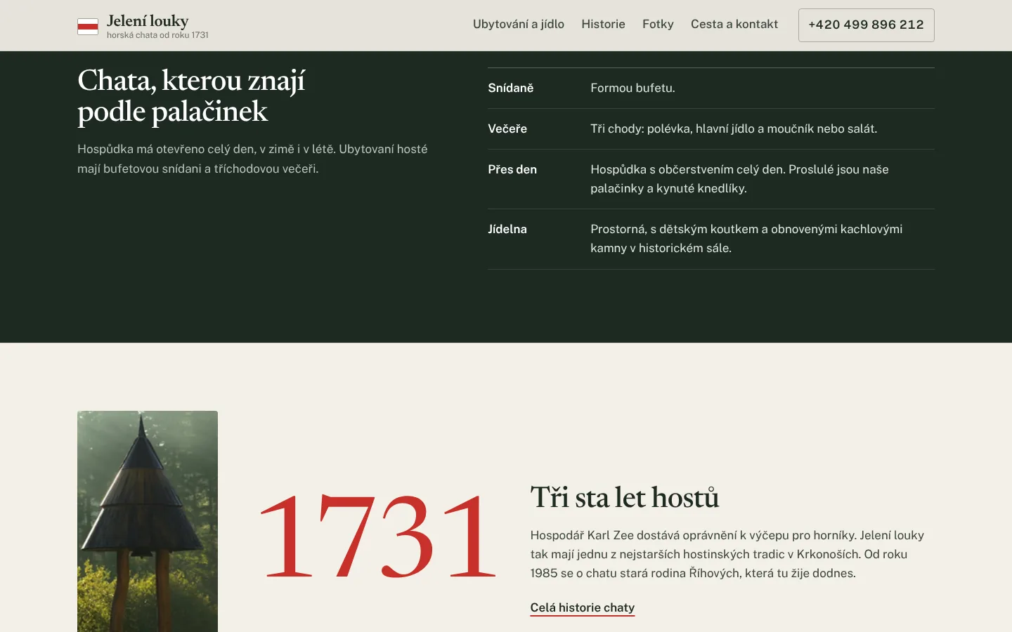Click the Prostorná, s dětským koutkem description
This screenshot has height=632, width=1012.
746,239
